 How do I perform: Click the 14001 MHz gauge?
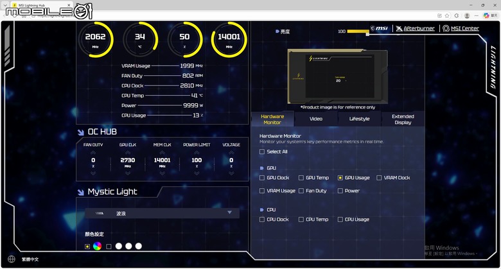(229, 39)
